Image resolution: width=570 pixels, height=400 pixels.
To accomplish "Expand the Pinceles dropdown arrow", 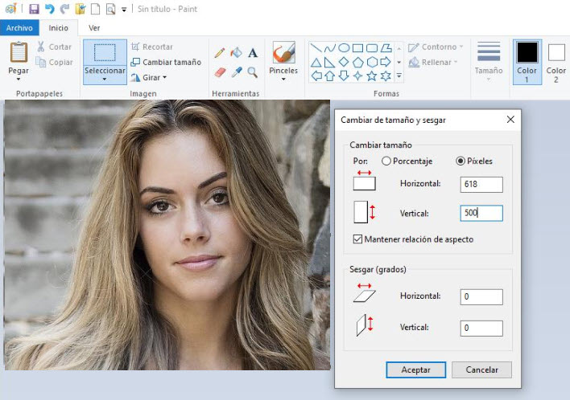I will [x=283, y=79].
